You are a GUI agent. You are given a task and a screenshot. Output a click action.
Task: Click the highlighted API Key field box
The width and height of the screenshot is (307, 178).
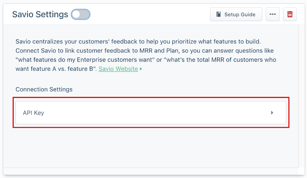tap(151, 113)
